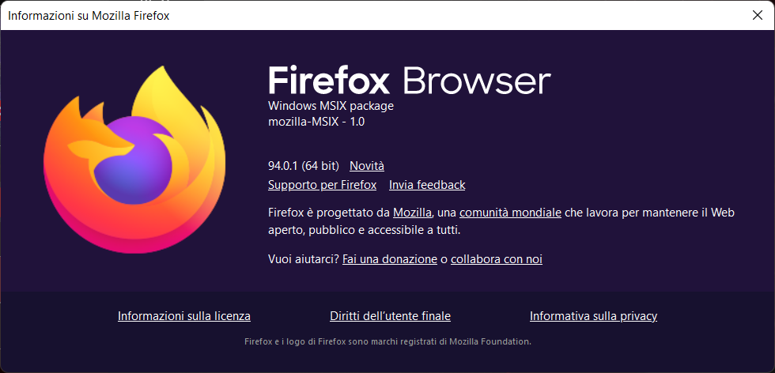Click Fai una donazione link
Screen dimensions: 775x373
[x=389, y=259]
